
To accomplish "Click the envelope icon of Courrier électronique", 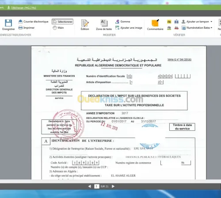I will point(20,22).
